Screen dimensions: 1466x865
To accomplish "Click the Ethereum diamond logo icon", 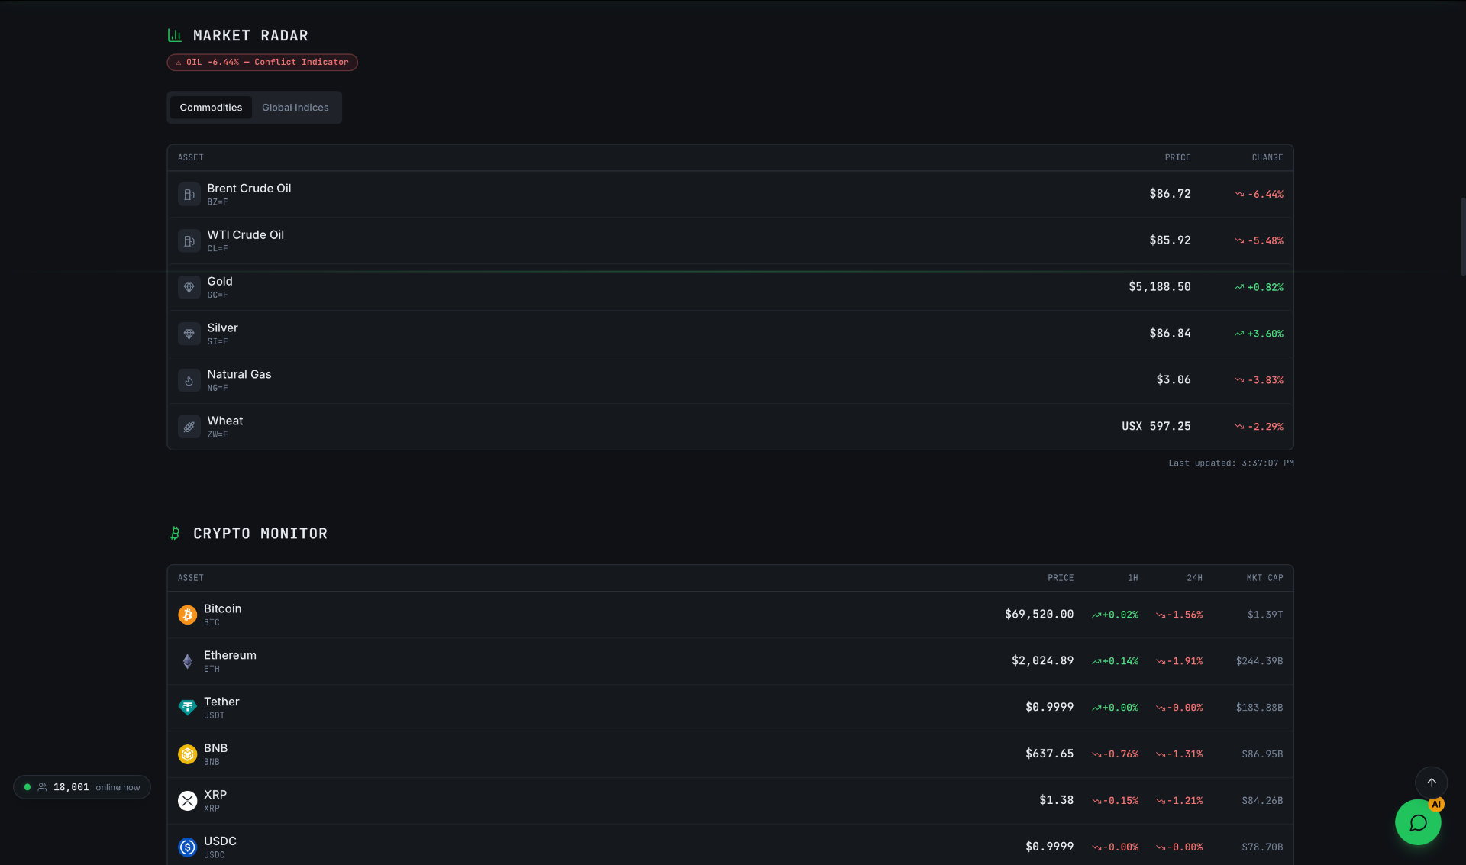I will point(187,662).
